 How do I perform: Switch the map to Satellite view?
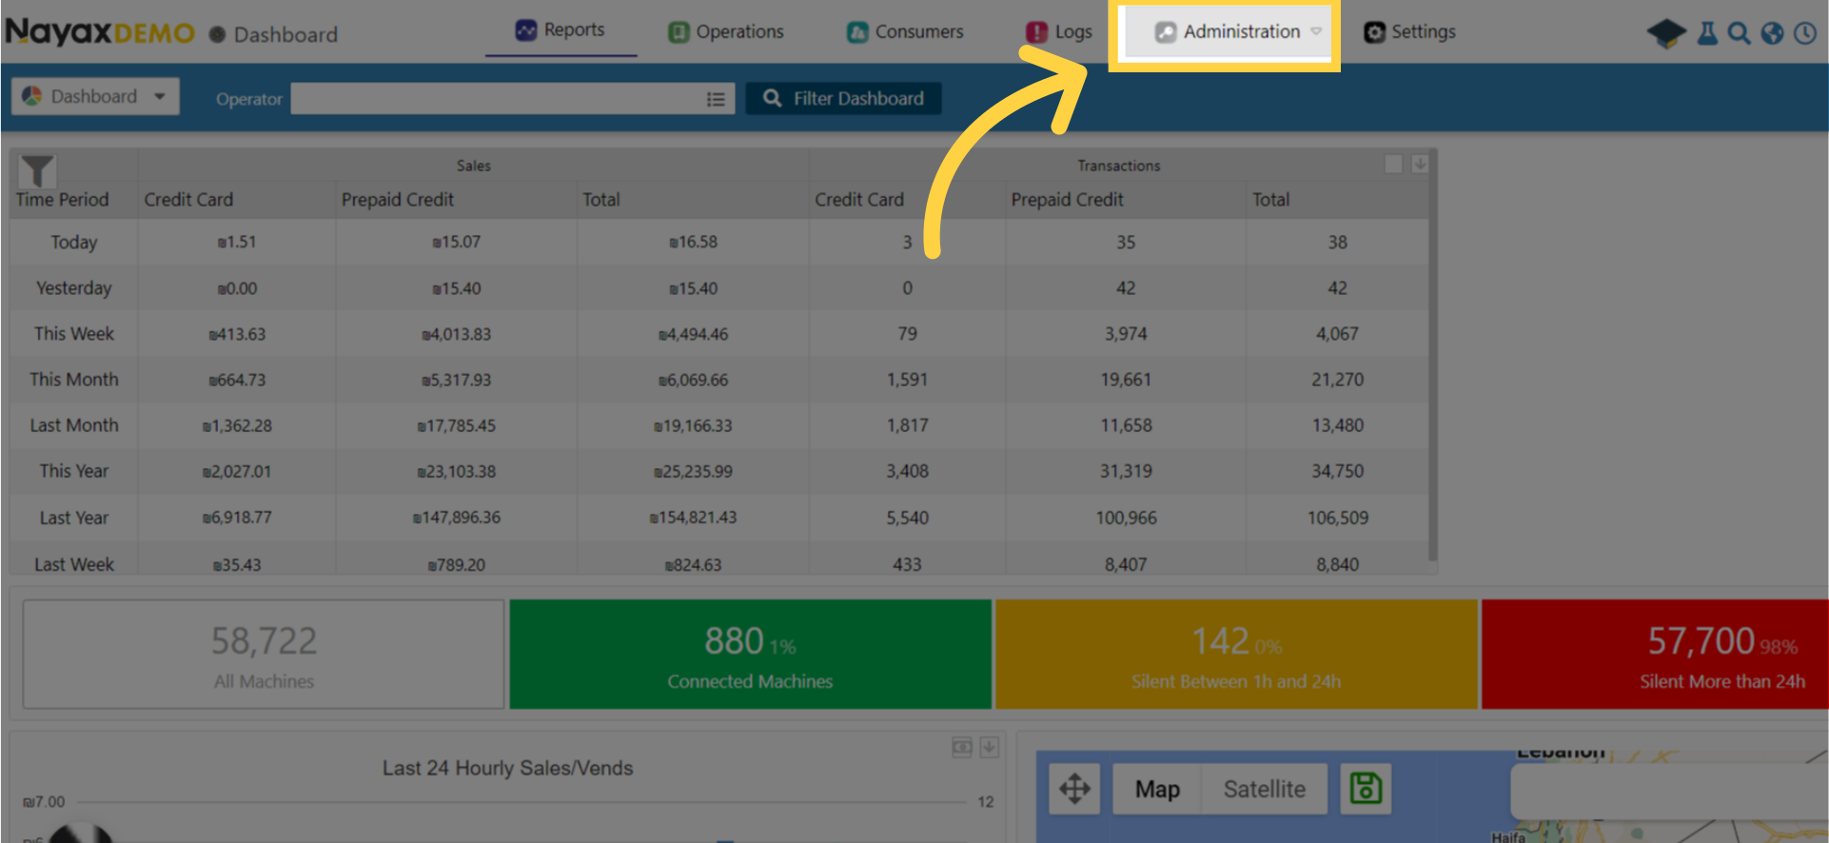pos(1264,789)
